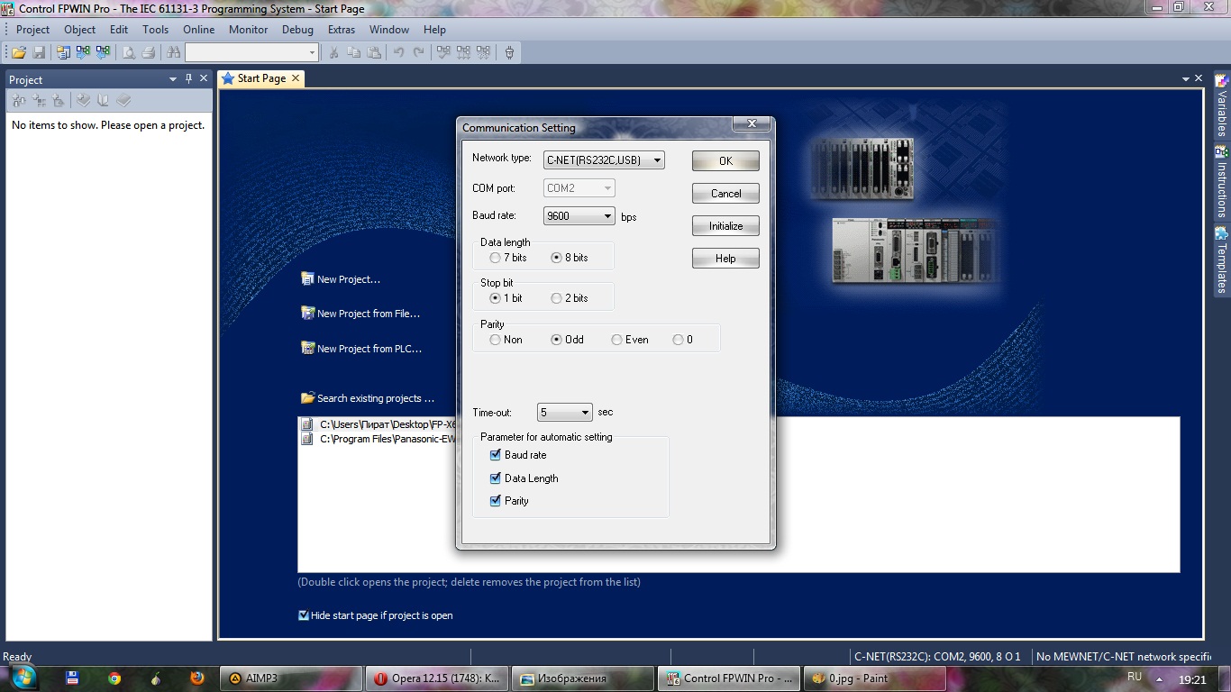Click the toolbar icon with blue right-pointing arrow

point(83,53)
